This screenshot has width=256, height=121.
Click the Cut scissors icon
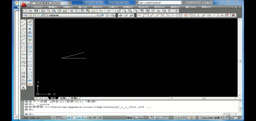72,11
